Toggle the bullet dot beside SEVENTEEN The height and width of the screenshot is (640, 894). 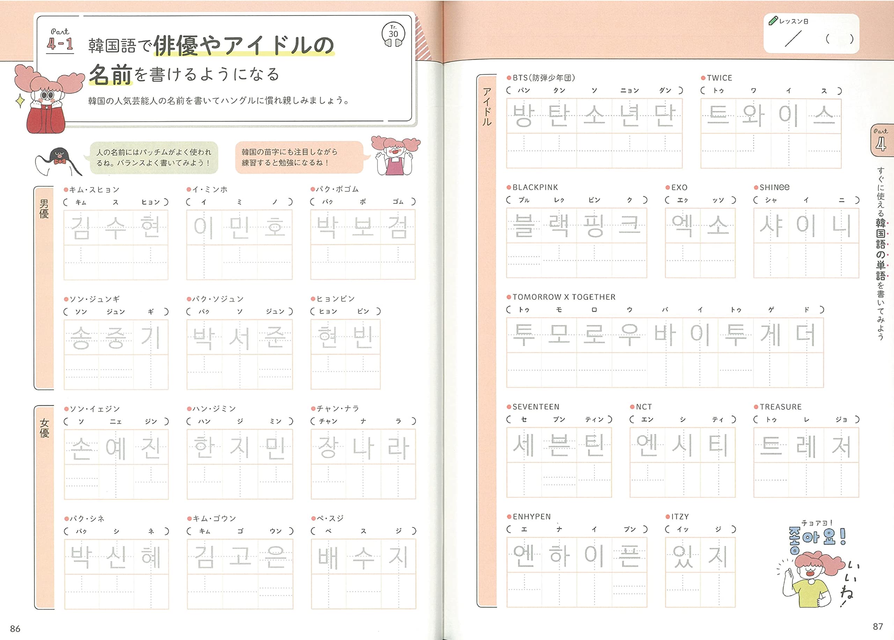click(x=508, y=407)
